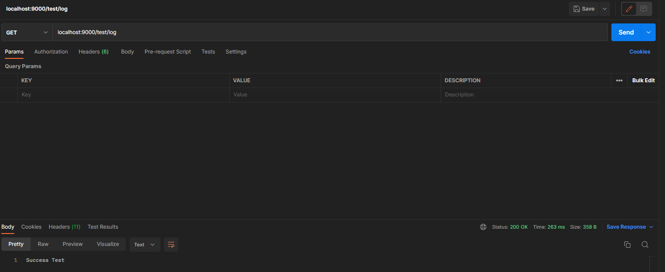Click the Send button
665x272 pixels.
(x=626, y=32)
